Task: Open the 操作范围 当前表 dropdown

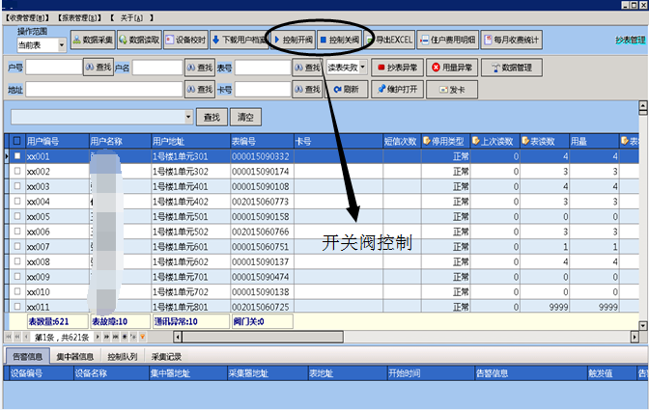Action: [61, 45]
